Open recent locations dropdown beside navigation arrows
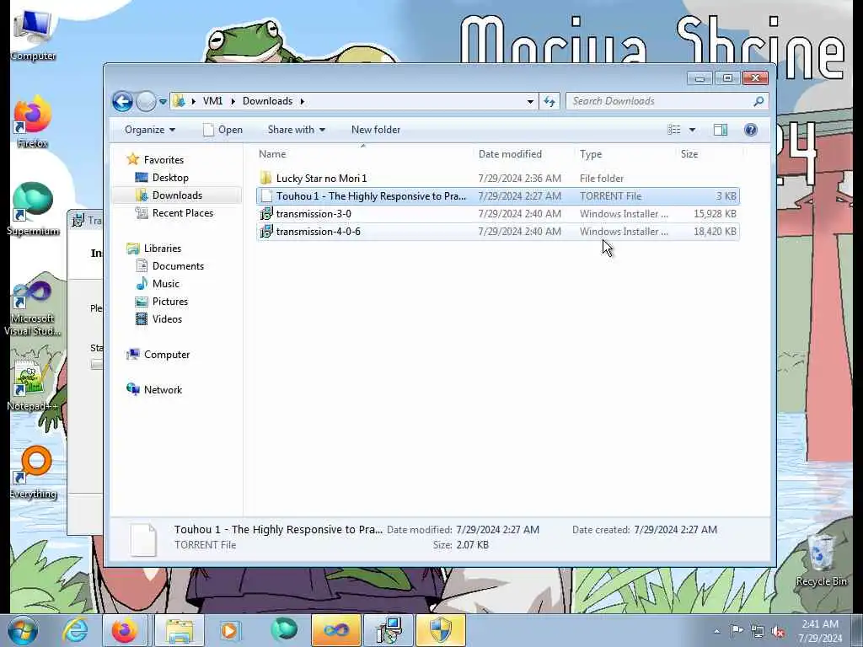Image resolution: width=863 pixels, height=647 pixels. pos(163,101)
